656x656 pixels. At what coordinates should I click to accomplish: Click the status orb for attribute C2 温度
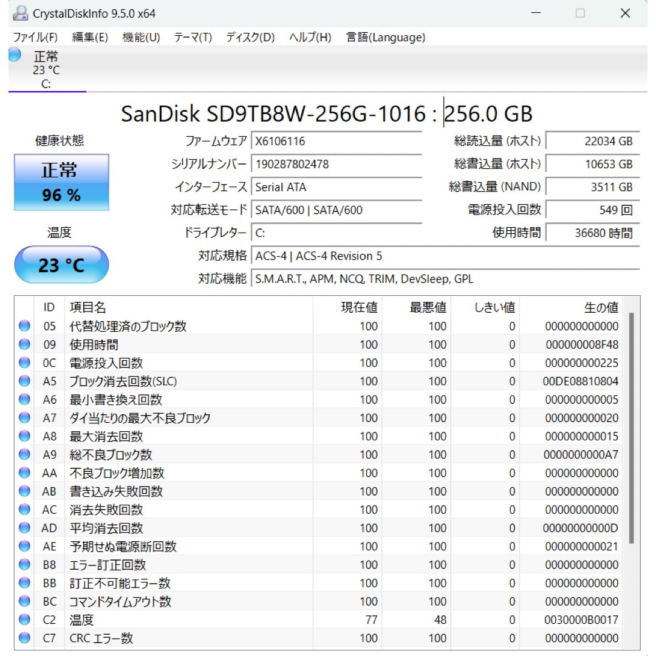coord(25,620)
